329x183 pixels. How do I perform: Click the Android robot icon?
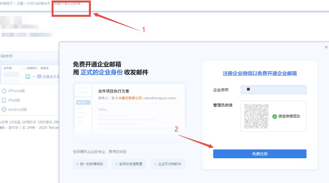[4, 109]
